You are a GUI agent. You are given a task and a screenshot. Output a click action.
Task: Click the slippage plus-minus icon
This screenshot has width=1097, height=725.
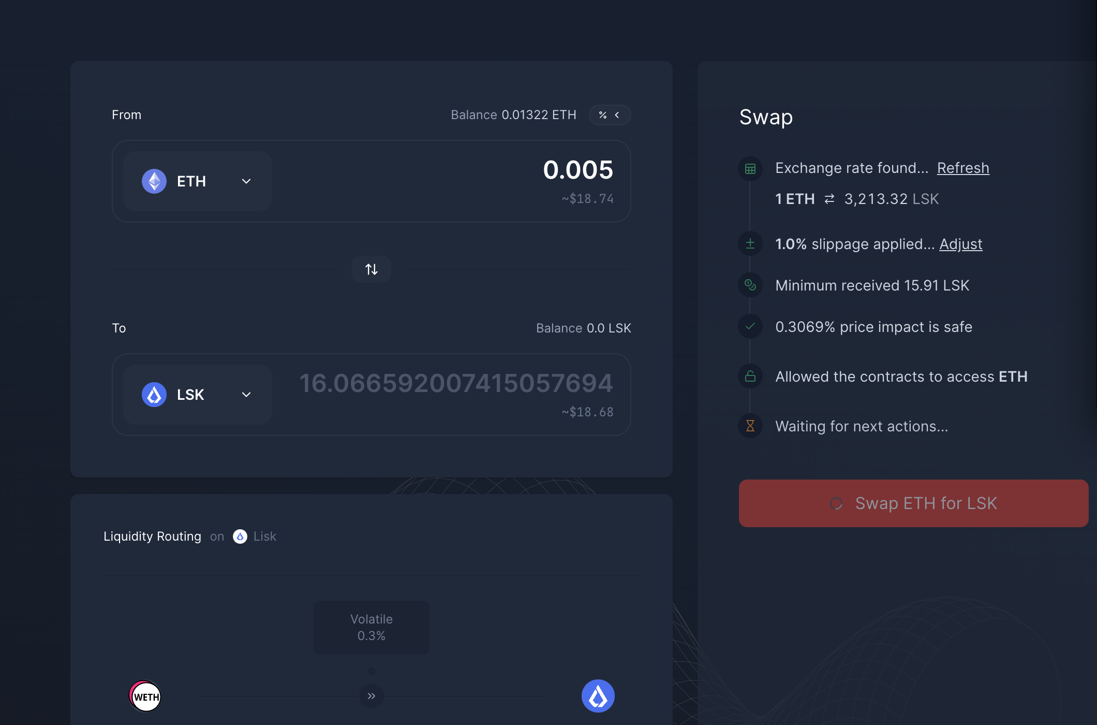click(750, 244)
